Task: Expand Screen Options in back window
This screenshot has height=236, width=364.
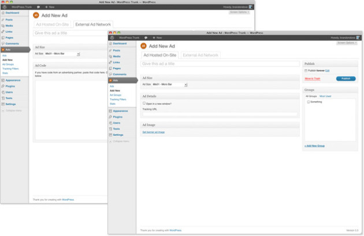Action: pyautogui.click(x=239, y=12)
